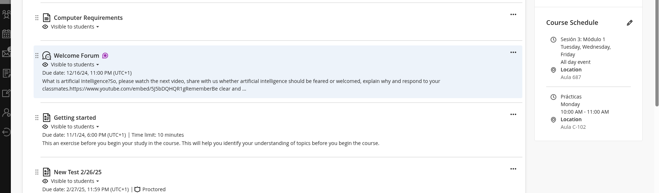659x193 pixels.
Task: Open the calendar icon in left sidebar
Action: pos(6,34)
